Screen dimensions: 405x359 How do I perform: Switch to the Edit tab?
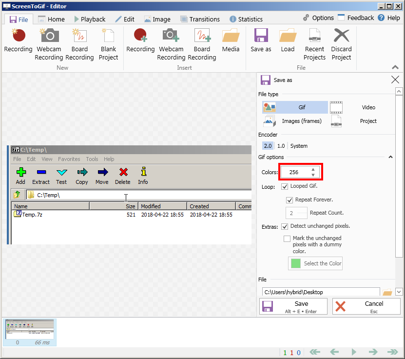click(125, 20)
